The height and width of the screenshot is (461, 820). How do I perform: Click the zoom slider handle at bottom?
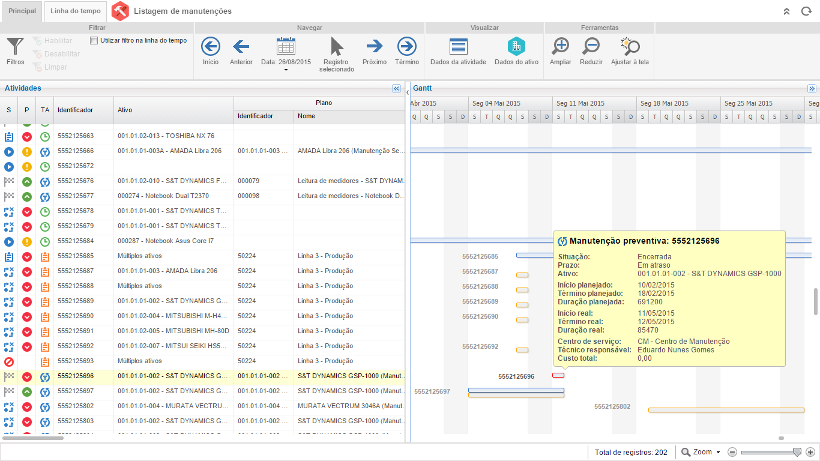click(797, 452)
